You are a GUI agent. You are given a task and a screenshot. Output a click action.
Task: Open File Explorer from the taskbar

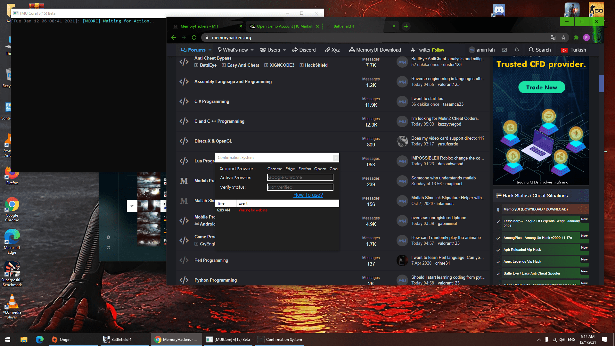(x=24, y=340)
